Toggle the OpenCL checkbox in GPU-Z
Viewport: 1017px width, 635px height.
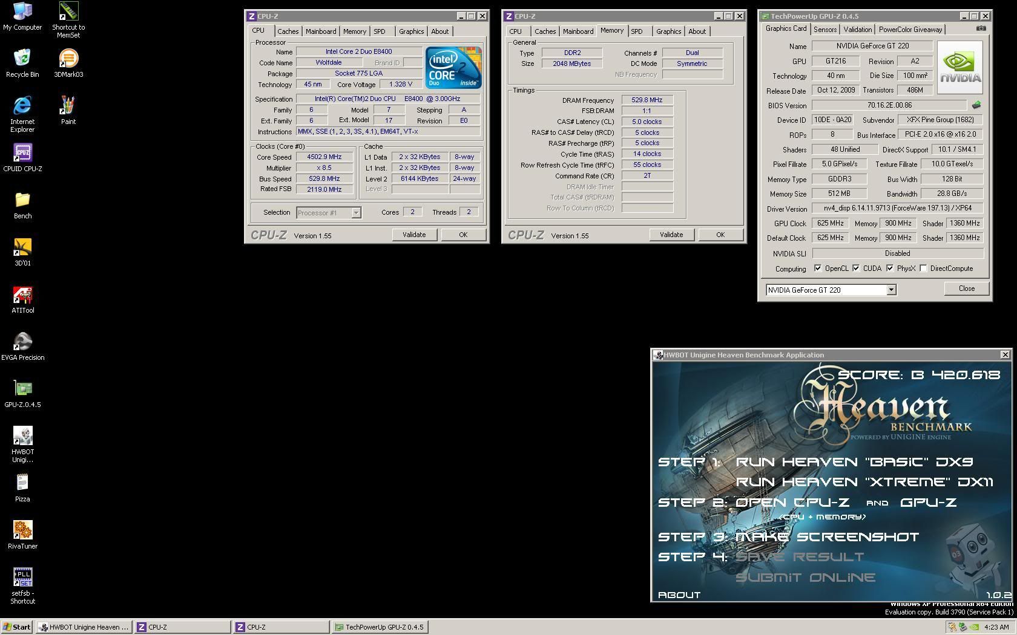coord(818,268)
